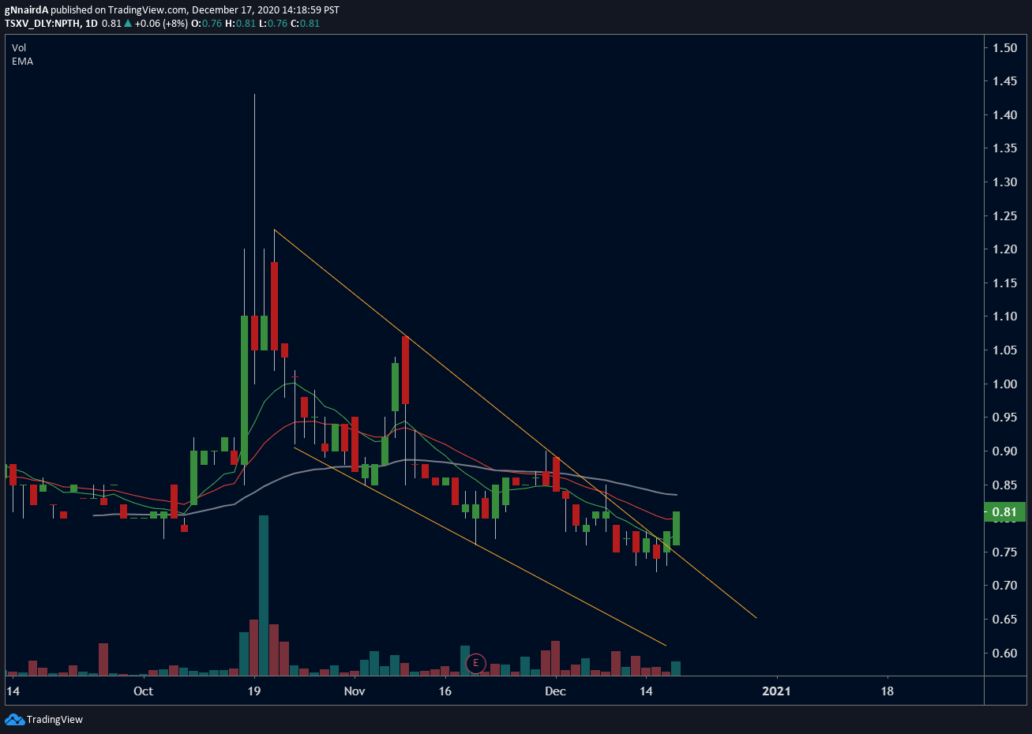This screenshot has width=1032, height=734.
Task: Click the 'Nov' date axis label
Action: pos(355,691)
